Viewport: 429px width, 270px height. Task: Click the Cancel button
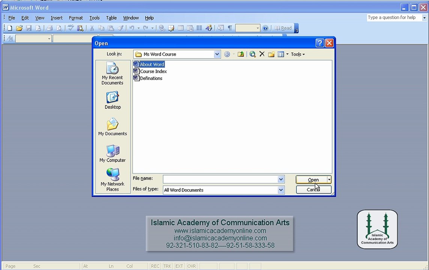point(313,190)
